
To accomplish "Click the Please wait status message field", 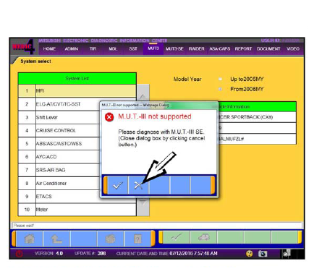I will [x=157, y=226].
